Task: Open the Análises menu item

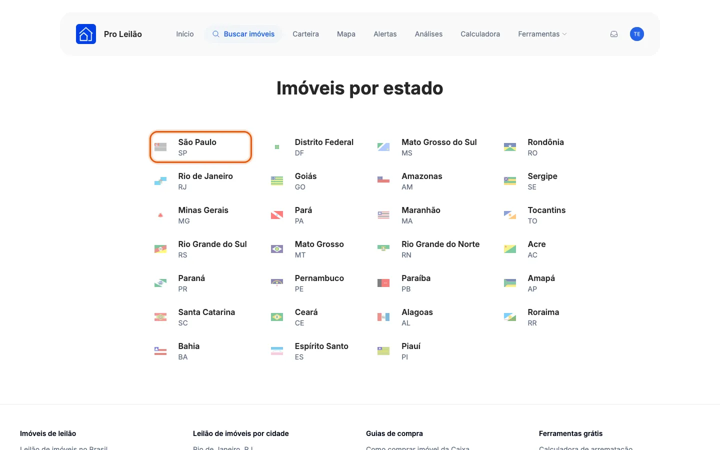Action: pos(428,34)
